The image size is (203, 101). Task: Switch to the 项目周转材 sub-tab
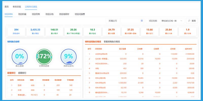click(64, 14)
